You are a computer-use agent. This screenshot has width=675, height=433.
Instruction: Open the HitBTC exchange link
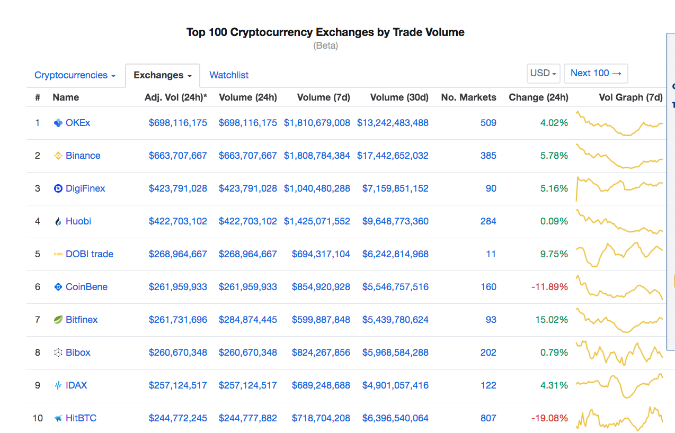click(81, 418)
